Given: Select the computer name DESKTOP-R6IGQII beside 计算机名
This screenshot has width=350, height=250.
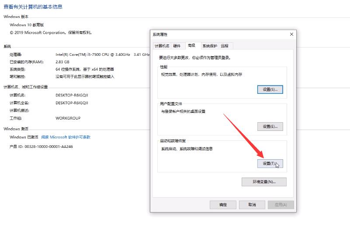Looking at the screenshot, I should [x=72, y=96].
